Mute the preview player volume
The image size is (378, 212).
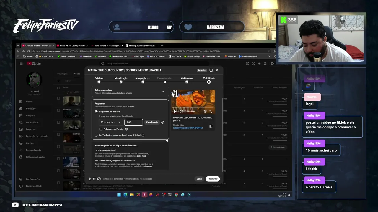pyautogui.click(x=181, y=111)
